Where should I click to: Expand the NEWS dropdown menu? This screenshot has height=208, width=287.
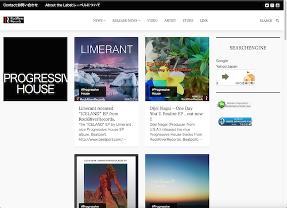[x=99, y=21]
